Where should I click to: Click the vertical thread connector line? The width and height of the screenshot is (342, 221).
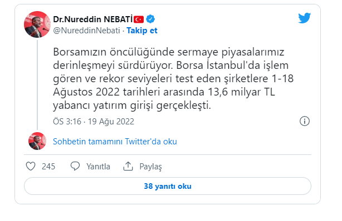(37, 85)
